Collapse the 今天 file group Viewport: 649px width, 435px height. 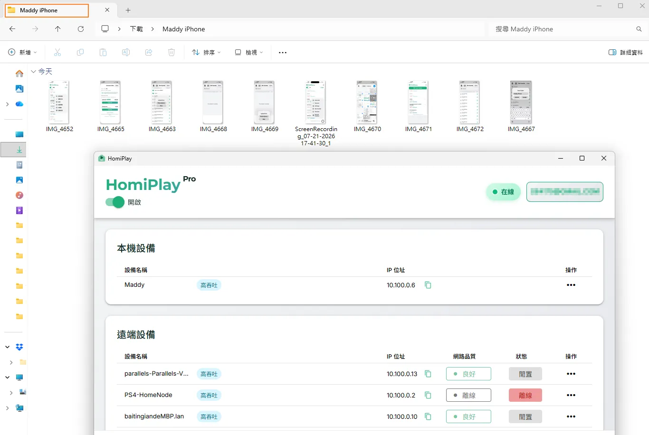(33, 71)
